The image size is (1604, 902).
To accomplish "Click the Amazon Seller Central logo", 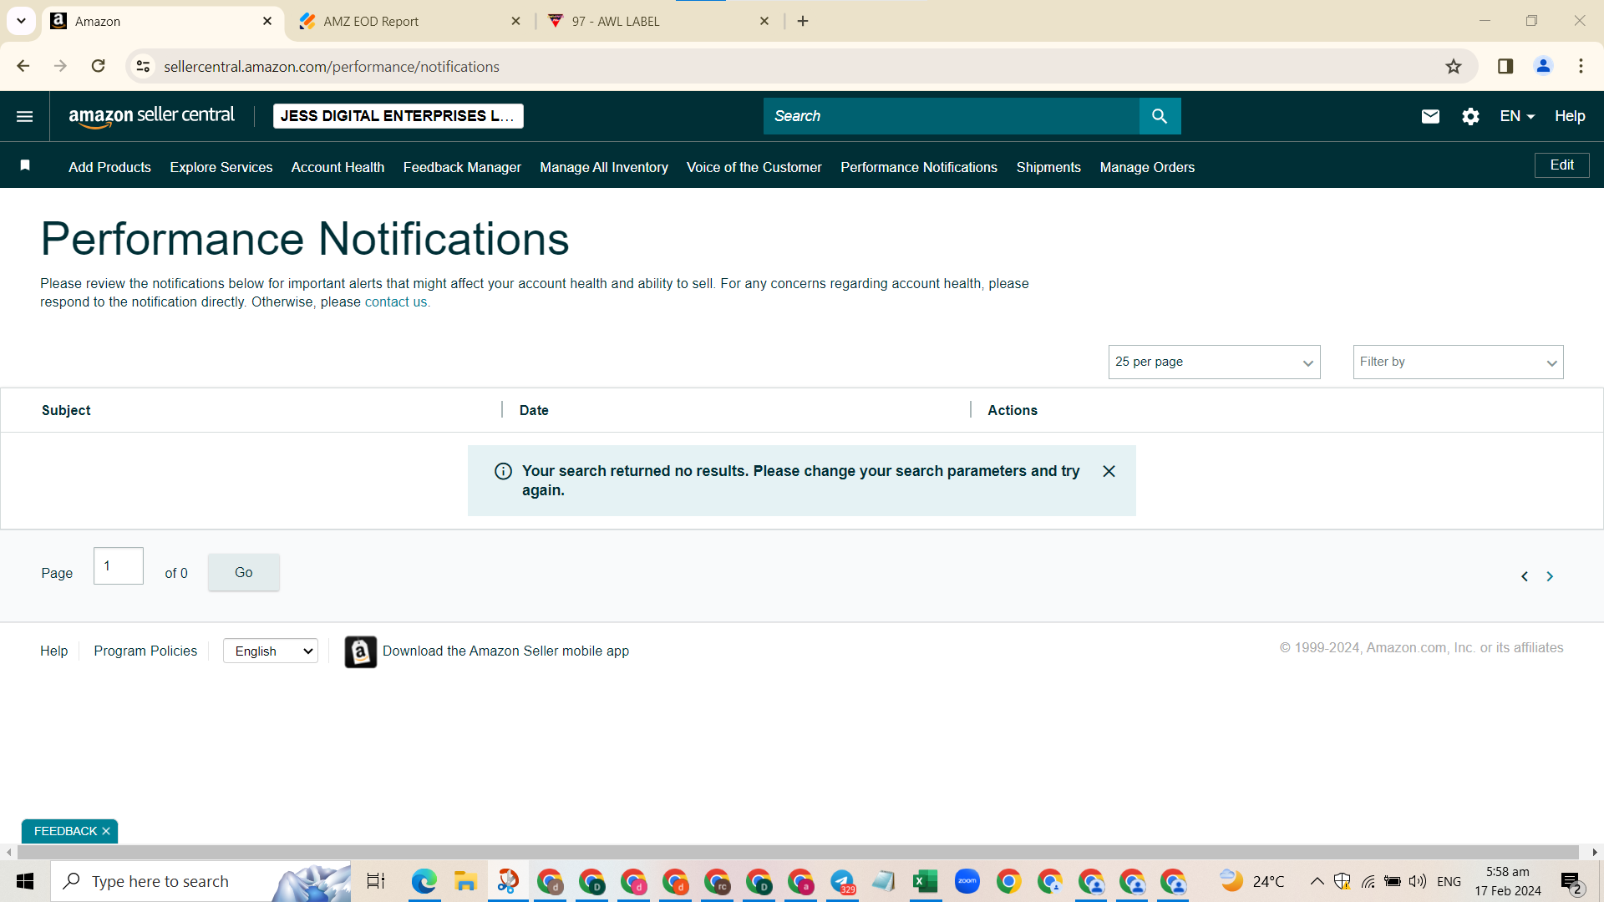I will (151, 116).
